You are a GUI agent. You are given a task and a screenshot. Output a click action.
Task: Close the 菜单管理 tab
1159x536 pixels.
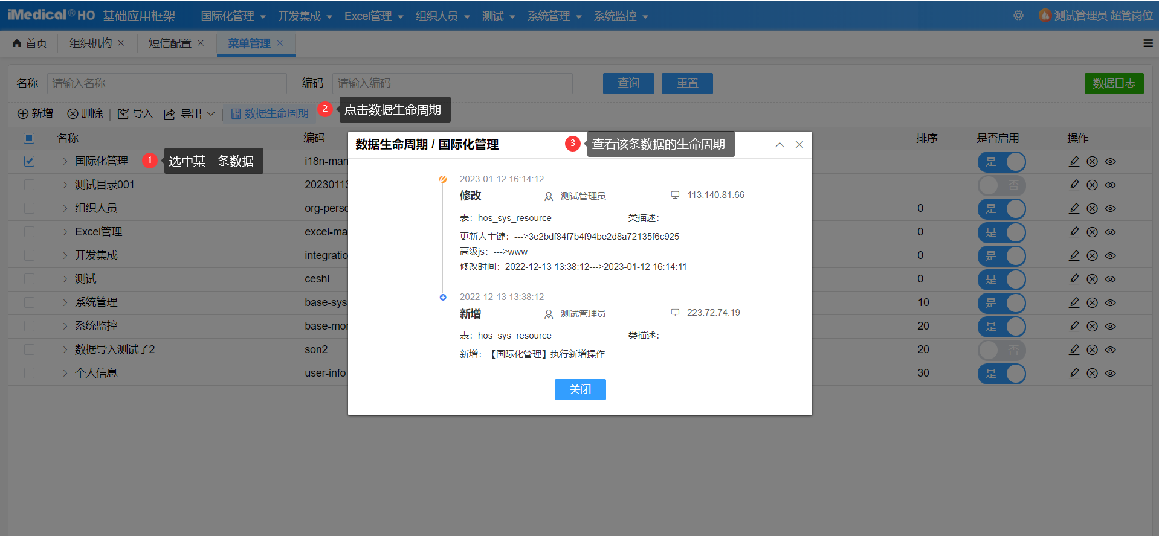[280, 43]
